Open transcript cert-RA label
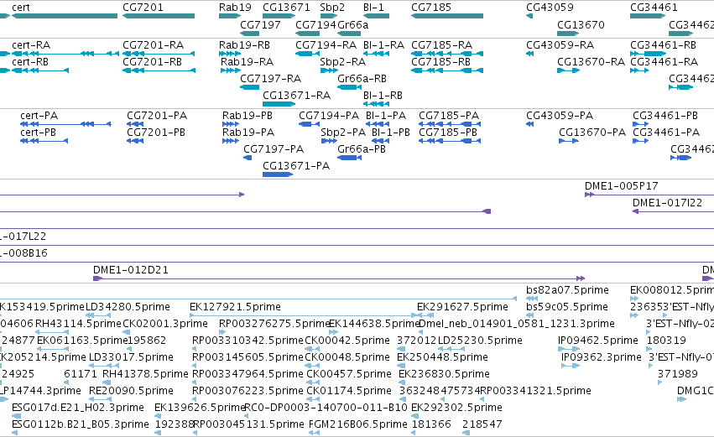714x437 pixels. point(31,45)
